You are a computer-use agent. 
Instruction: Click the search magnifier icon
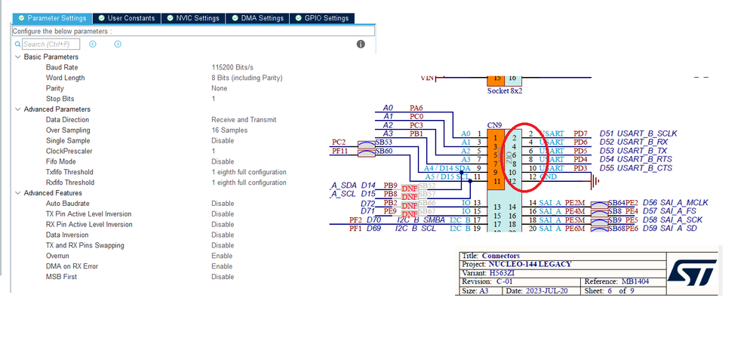[x=18, y=45]
